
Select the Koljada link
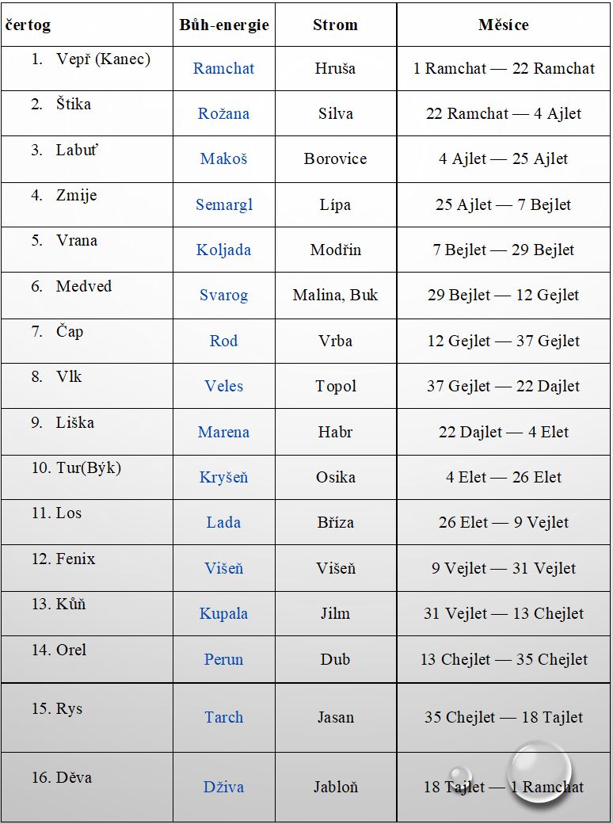[x=223, y=250]
